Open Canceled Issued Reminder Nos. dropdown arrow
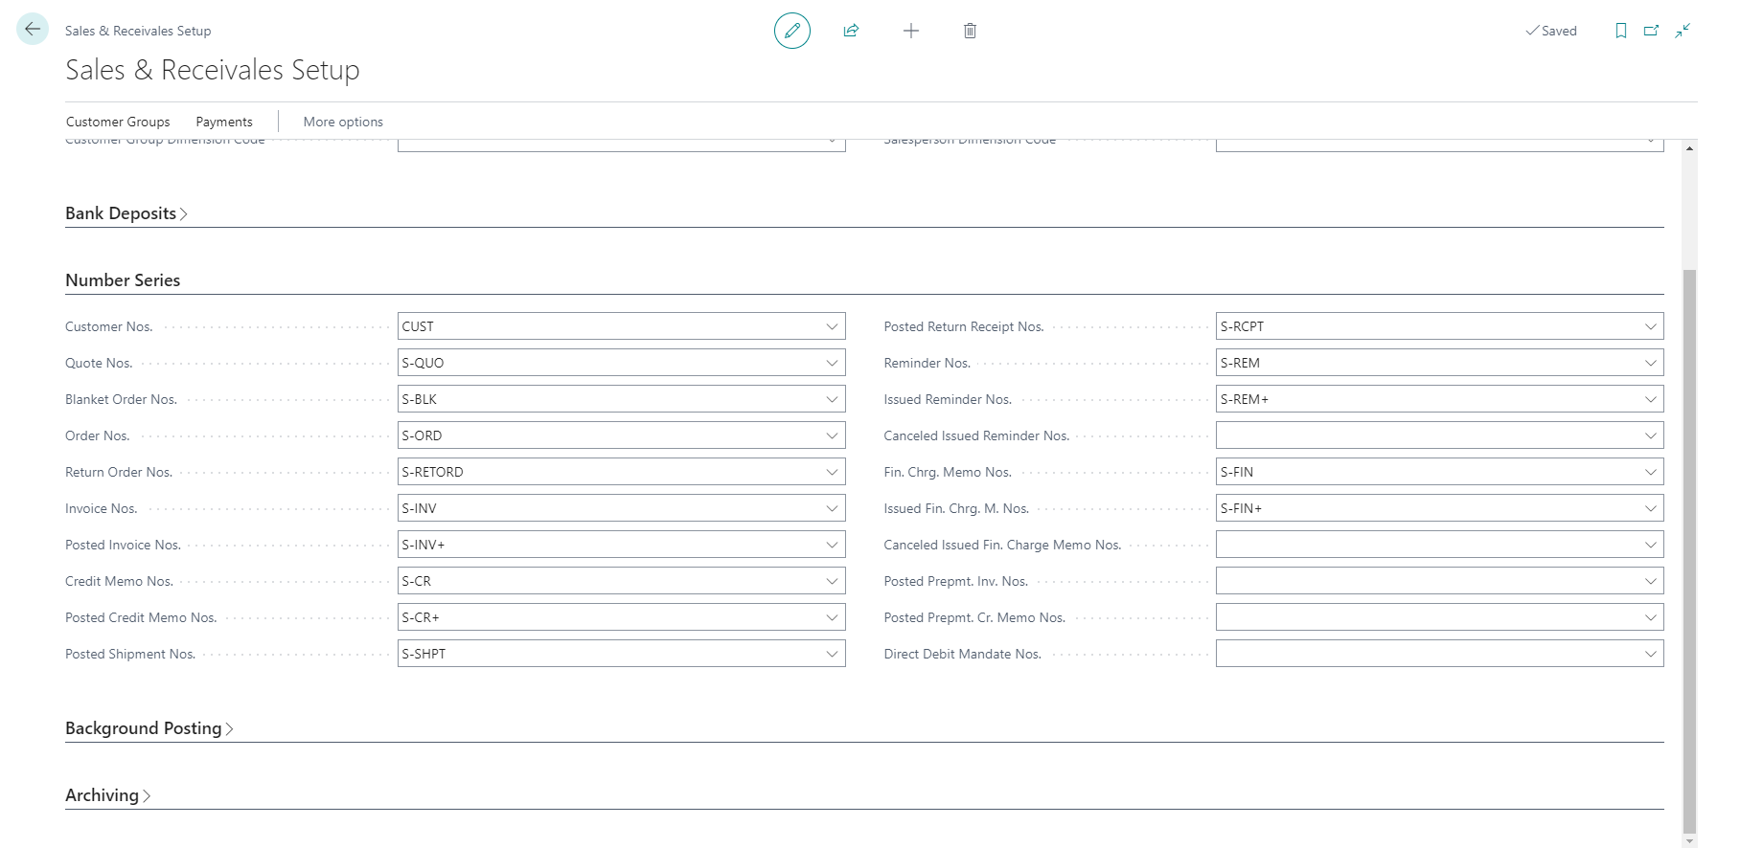This screenshot has width=1763, height=848. click(1650, 435)
